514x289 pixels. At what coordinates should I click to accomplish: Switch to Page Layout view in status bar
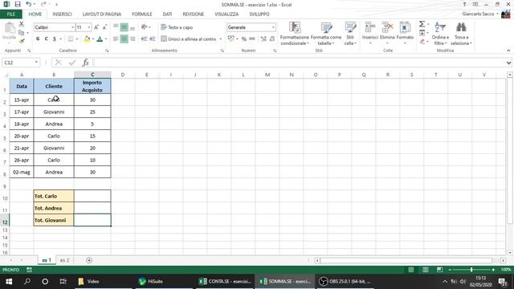point(425,270)
